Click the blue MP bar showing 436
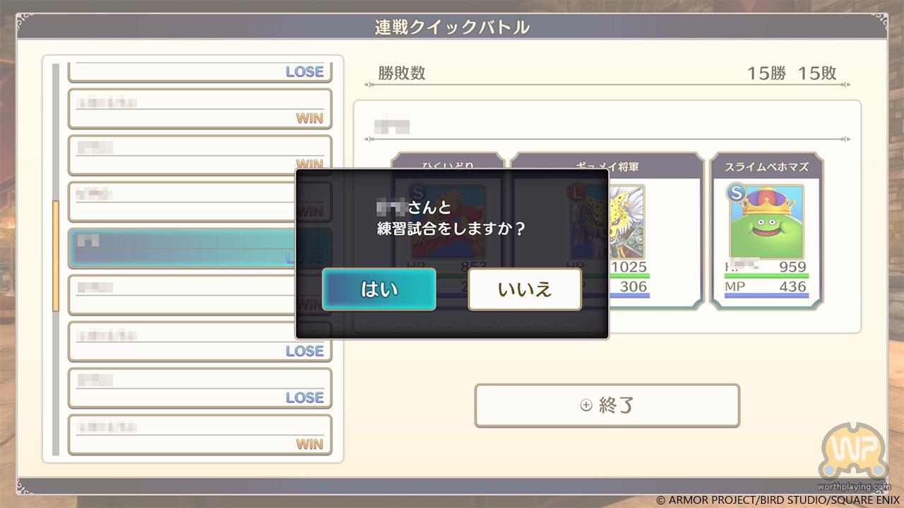Viewport: 904px width, 508px height. click(767, 296)
